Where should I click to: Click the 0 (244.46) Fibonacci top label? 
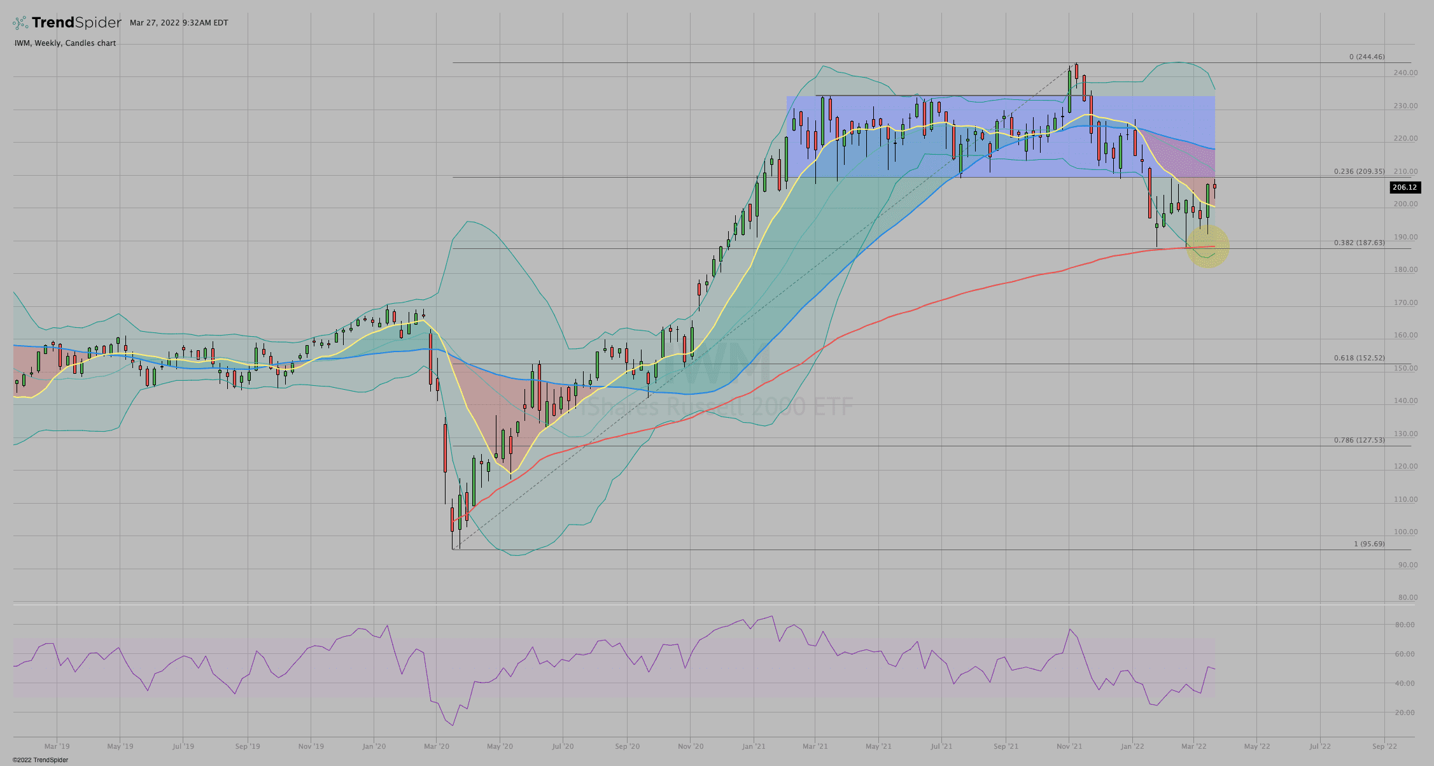click(1366, 57)
